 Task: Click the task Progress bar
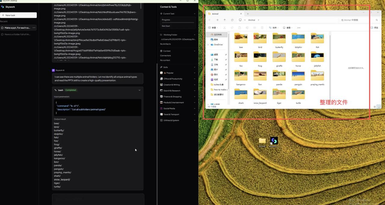178,22
